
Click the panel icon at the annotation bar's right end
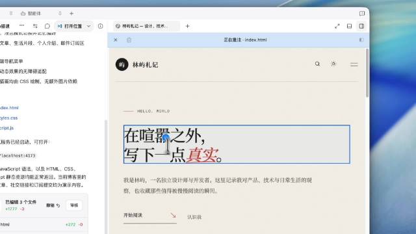(x=361, y=40)
